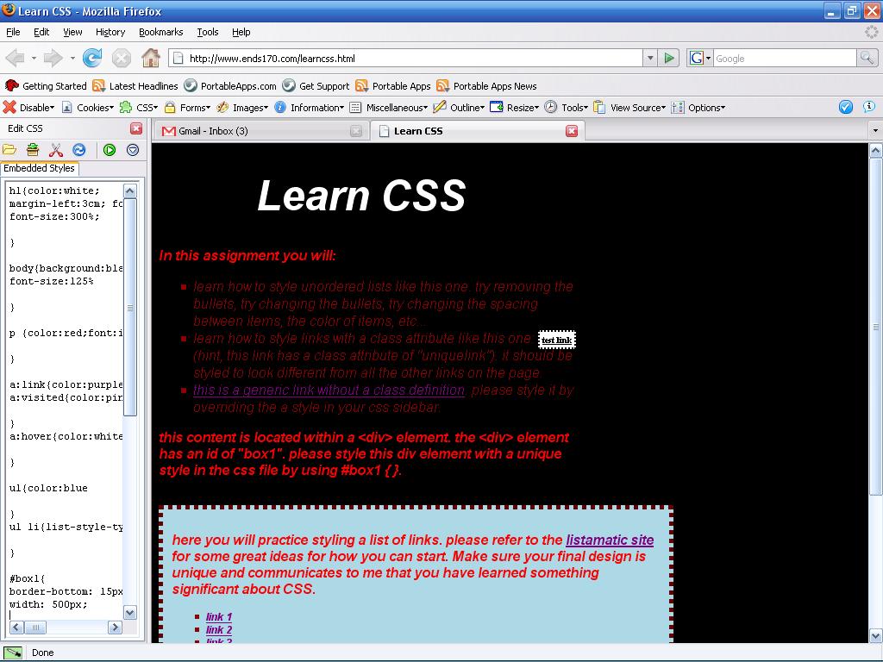Open the Cookies dropdown menu
Image resolution: width=883 pixels, height=662 pixels.
(91, 107)
